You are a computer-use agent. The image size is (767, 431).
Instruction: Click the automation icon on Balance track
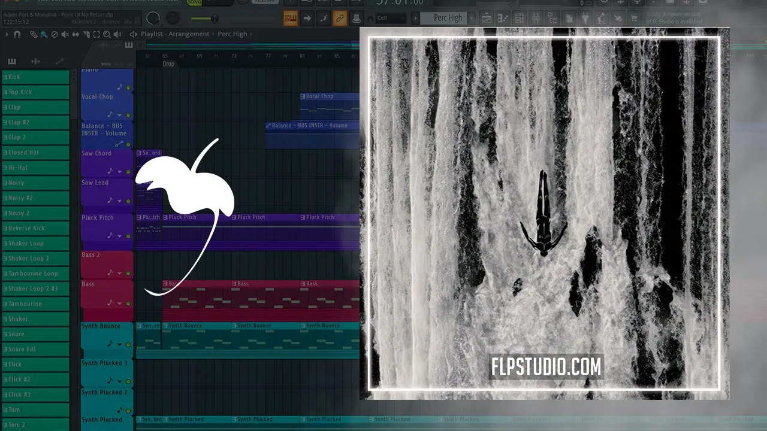pos(119,144)
